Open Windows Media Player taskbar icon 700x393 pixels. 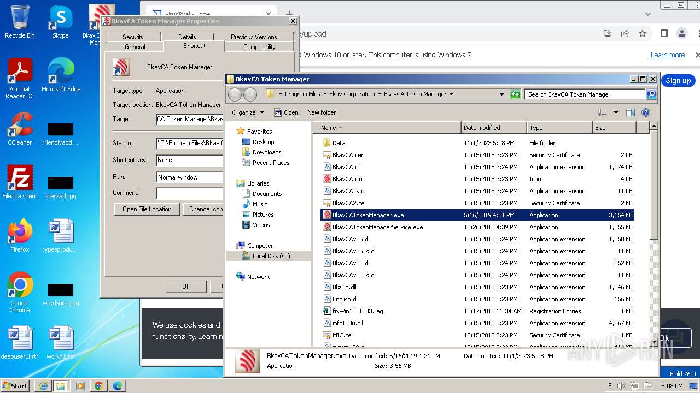pyautogui.click(x=80, y=386)
